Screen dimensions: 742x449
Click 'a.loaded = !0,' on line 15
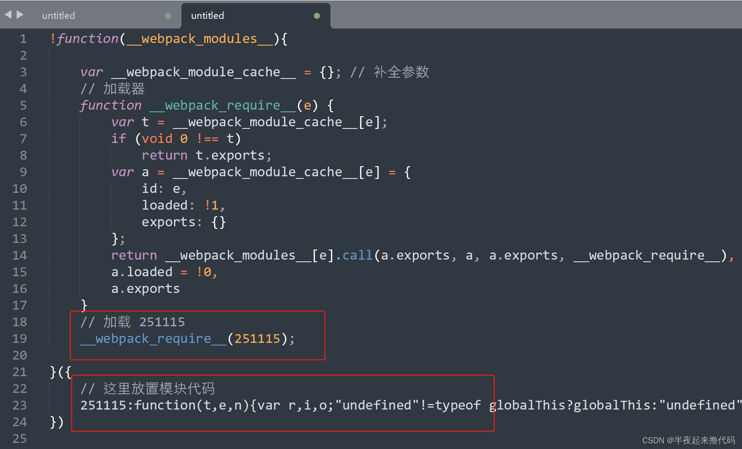tap(164, 272)
